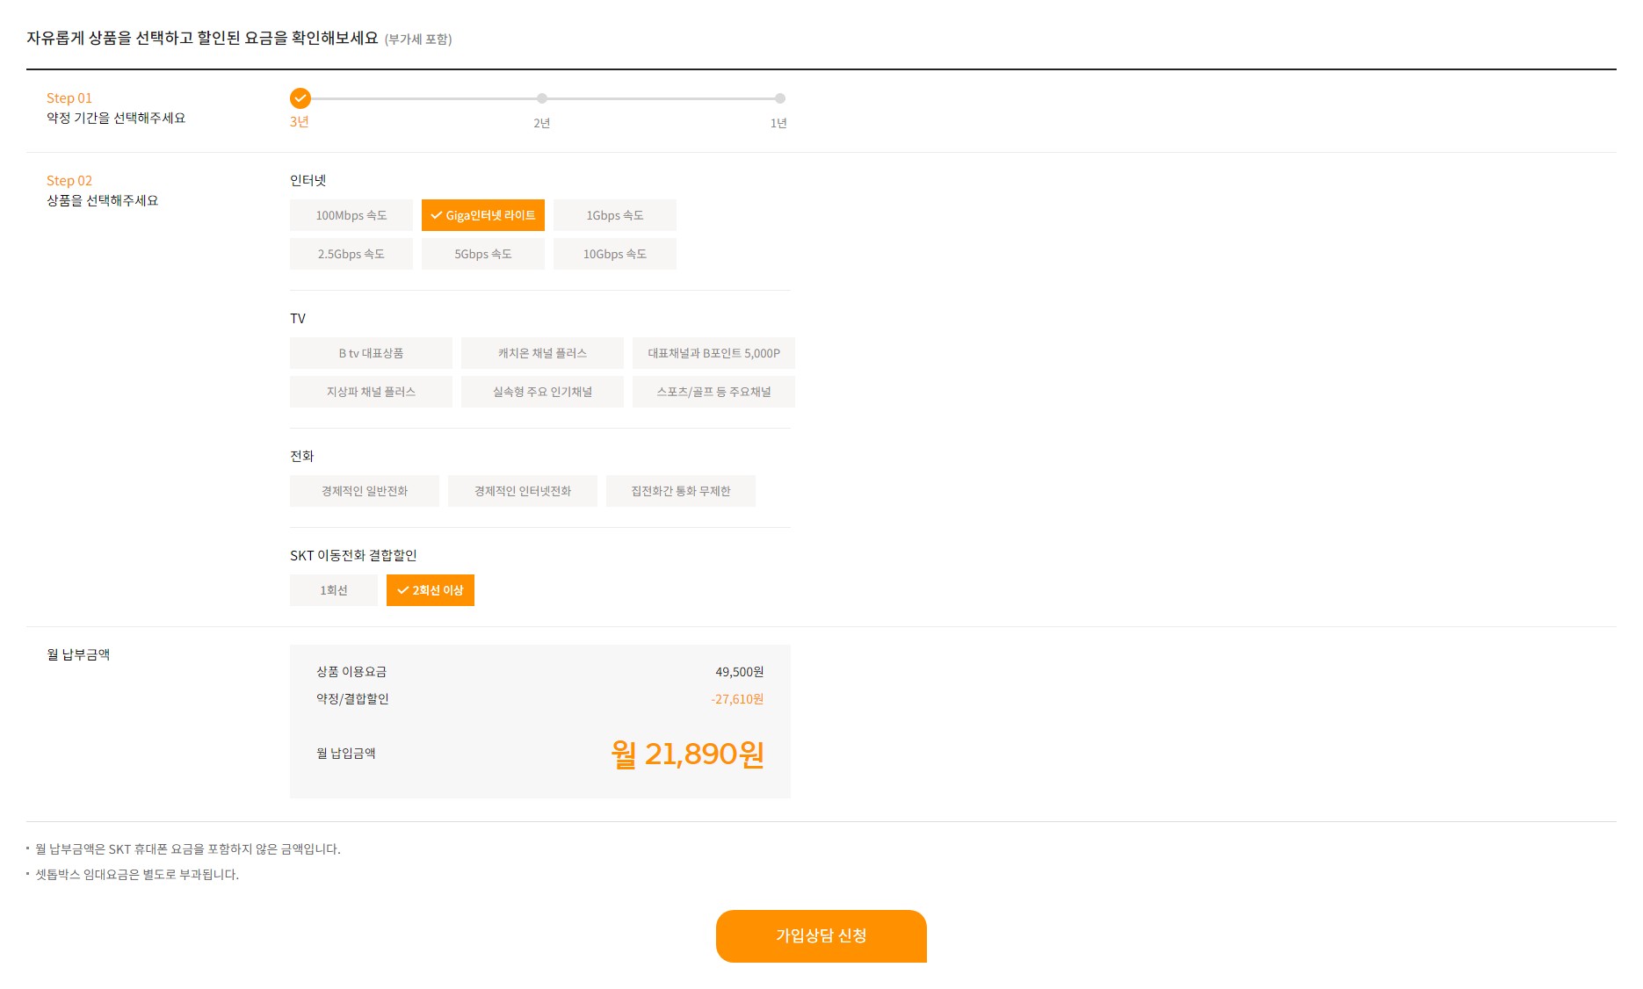Pick the 2.5Gbps 속도 internet option
This screenshot has width=1643, height=989.
coord(351,254)
